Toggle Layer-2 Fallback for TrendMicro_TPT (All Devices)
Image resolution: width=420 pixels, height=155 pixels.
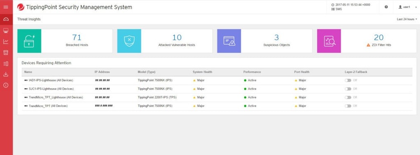click(x=348, y=106)
